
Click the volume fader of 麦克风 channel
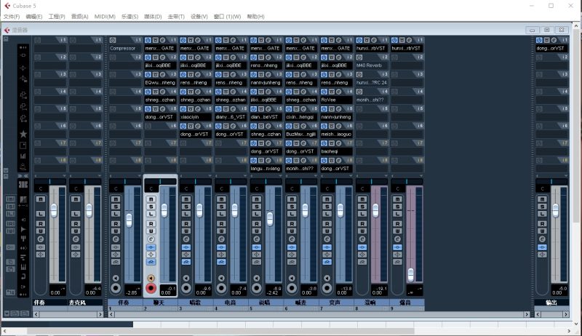tap(89, 211)
